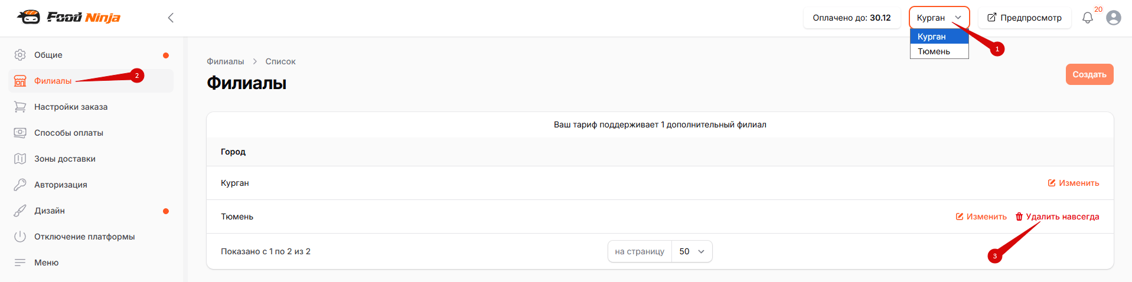Expand the Курган city selector dropdown
The height and width of the screenshot is (282, 1132).
point(939,18)
